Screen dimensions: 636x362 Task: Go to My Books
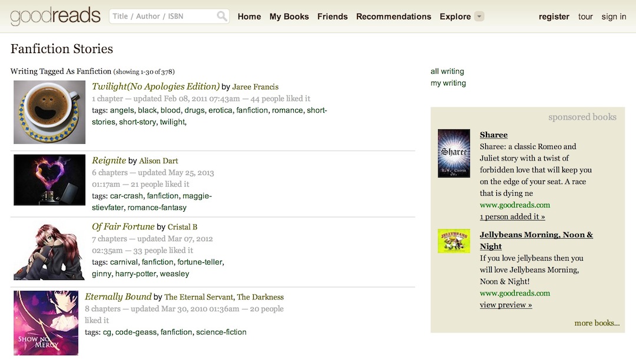click(x=289, y=17)
